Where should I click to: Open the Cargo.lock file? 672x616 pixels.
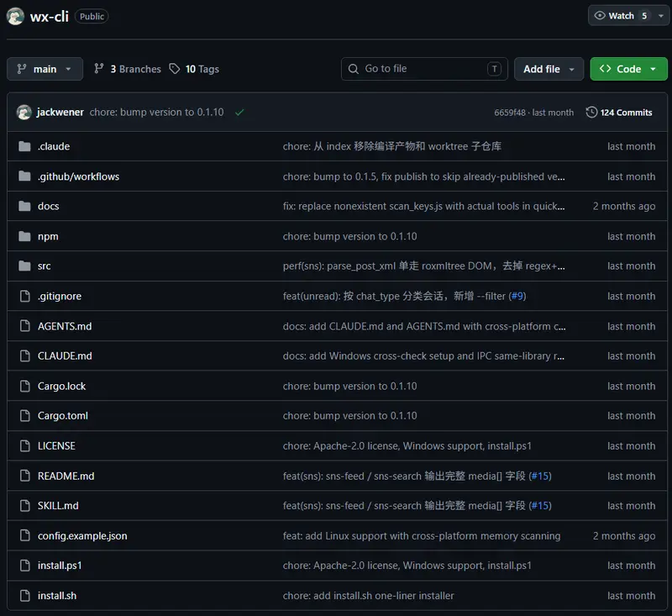61,387
